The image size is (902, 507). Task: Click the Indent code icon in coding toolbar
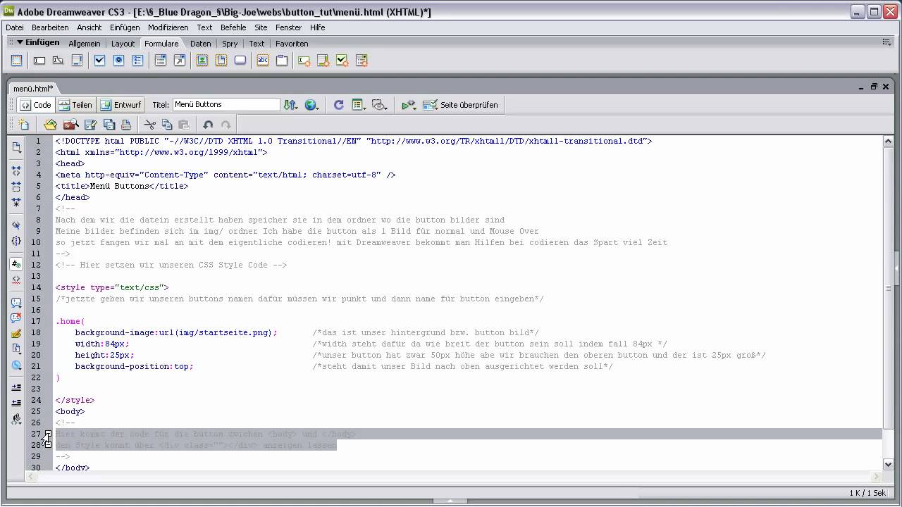point(16,387)
